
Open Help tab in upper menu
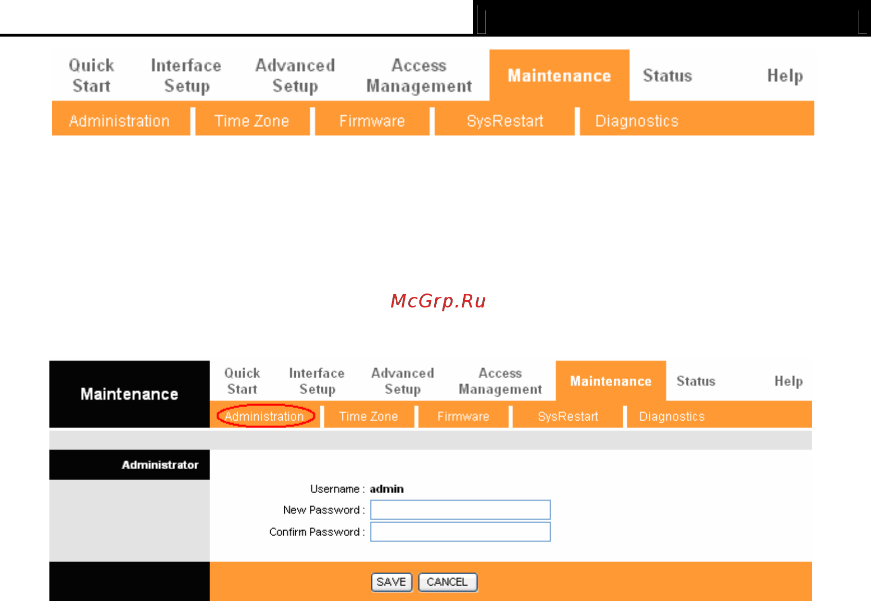coord(785,76)
